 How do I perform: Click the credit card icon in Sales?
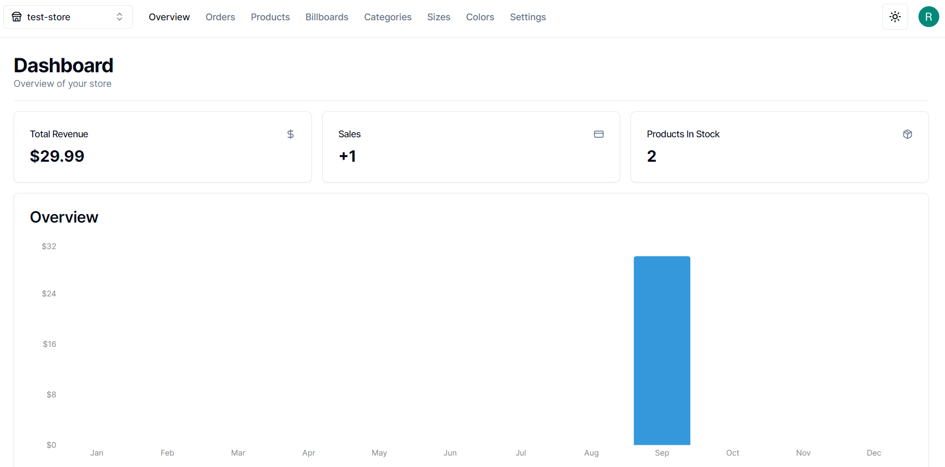tap(598, 134)
